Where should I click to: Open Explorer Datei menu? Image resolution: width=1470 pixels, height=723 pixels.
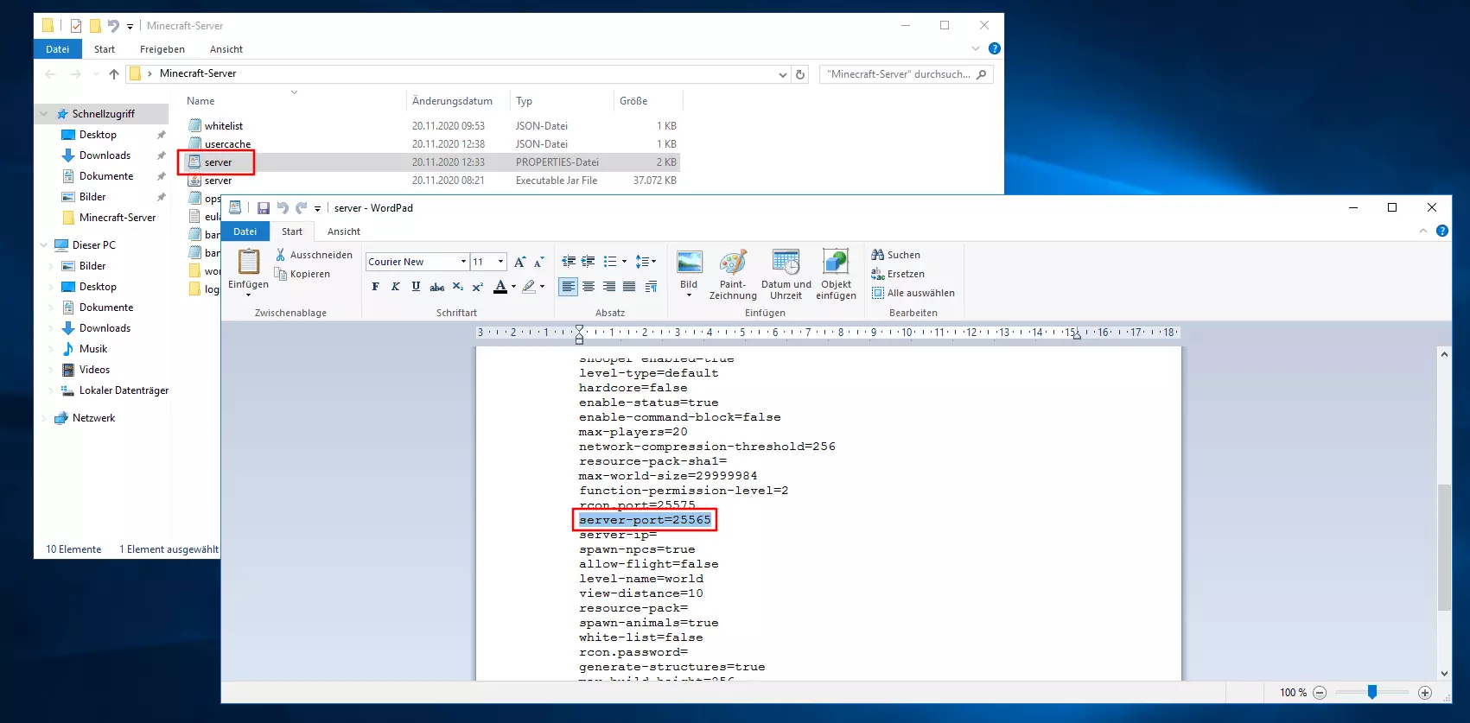point(58,49)
